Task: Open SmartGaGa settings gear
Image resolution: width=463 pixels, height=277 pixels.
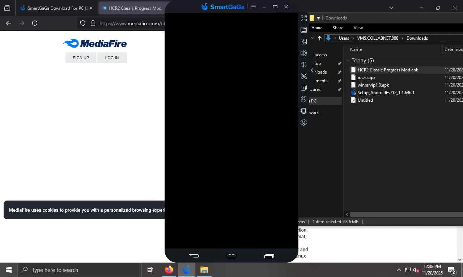Action: (304, 122)
